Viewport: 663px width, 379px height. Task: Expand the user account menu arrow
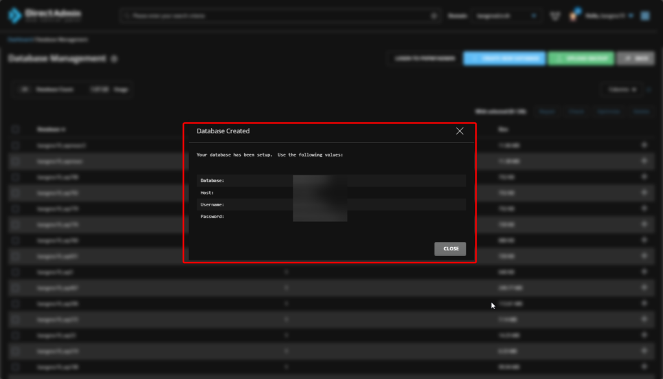pos(631,16)
